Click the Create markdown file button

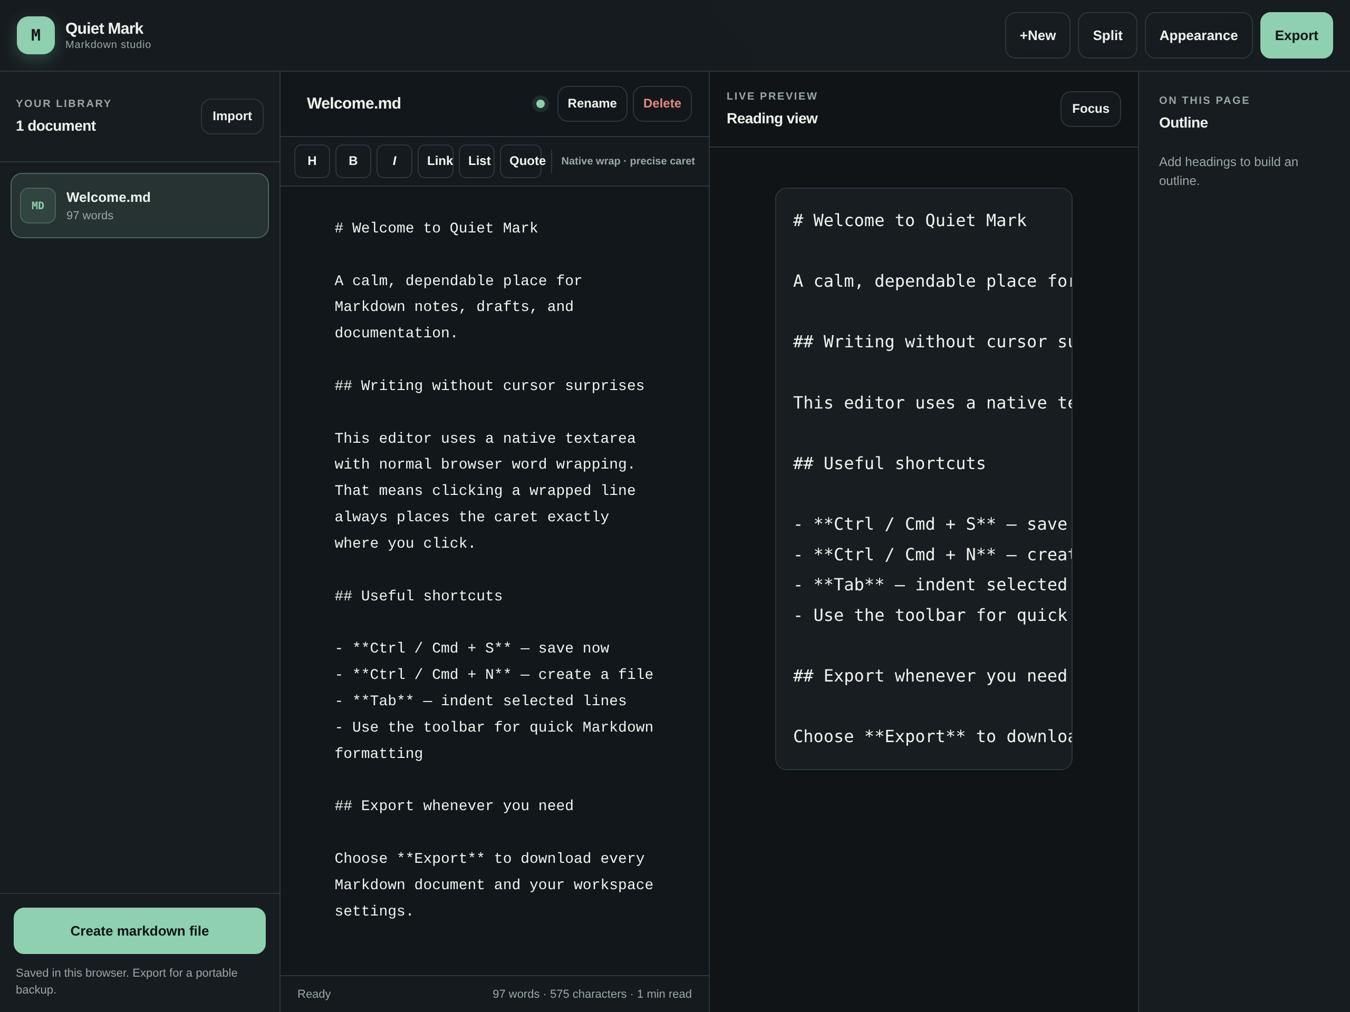[x=140, y=931]
